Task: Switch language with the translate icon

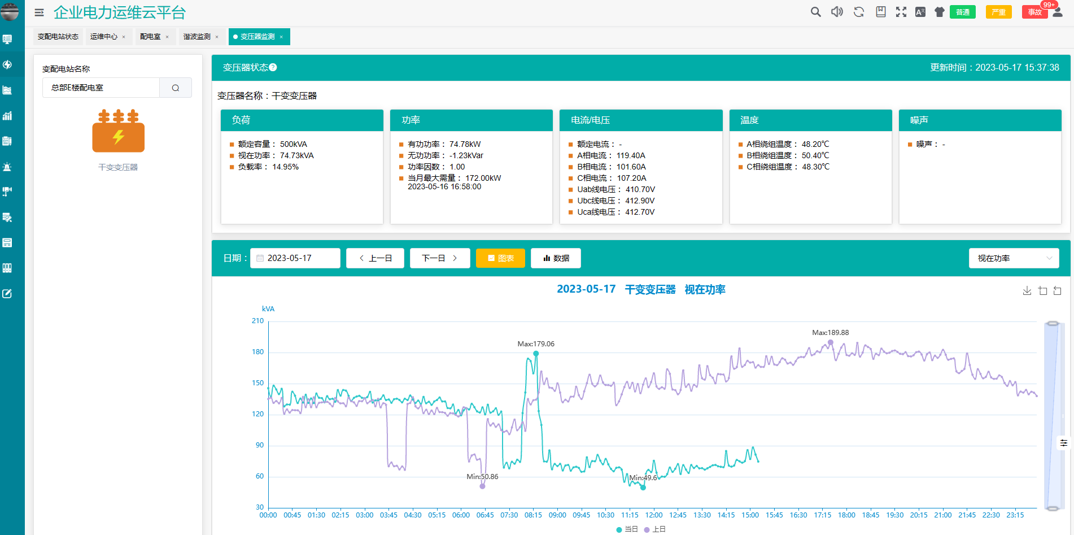Action: click(x=920, y=12)
